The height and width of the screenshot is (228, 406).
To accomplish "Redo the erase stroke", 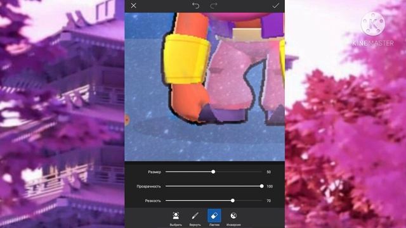I will click(214, 6).
